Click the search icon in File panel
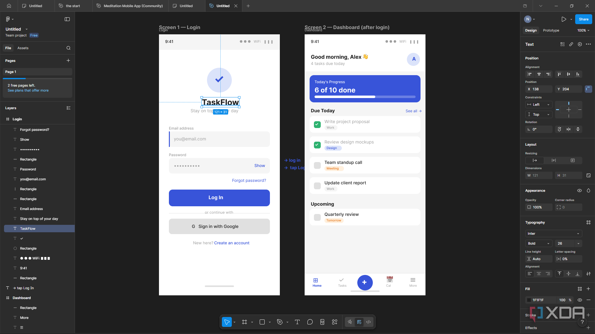595x334 pixels. [x=68, y=48]
